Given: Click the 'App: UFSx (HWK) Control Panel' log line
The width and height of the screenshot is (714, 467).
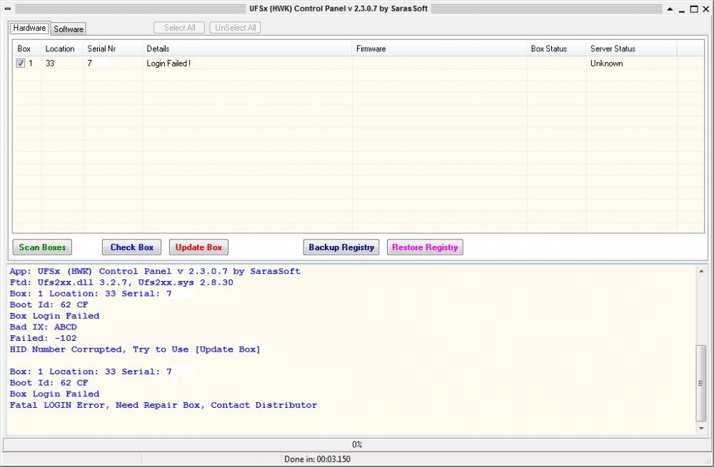Looking at the screenshot, I should pyautogui.click(x=155, y=272).
